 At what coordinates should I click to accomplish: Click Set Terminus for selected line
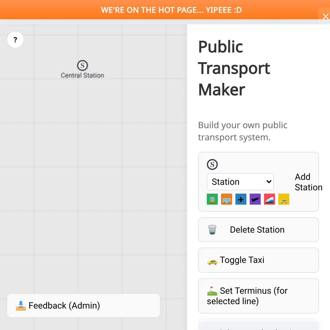click(258, 296)
